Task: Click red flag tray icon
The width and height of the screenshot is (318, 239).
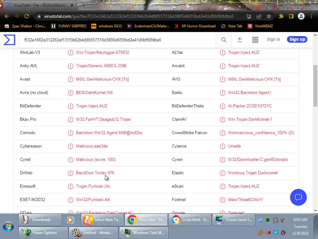Action: [x=268, y=232]
